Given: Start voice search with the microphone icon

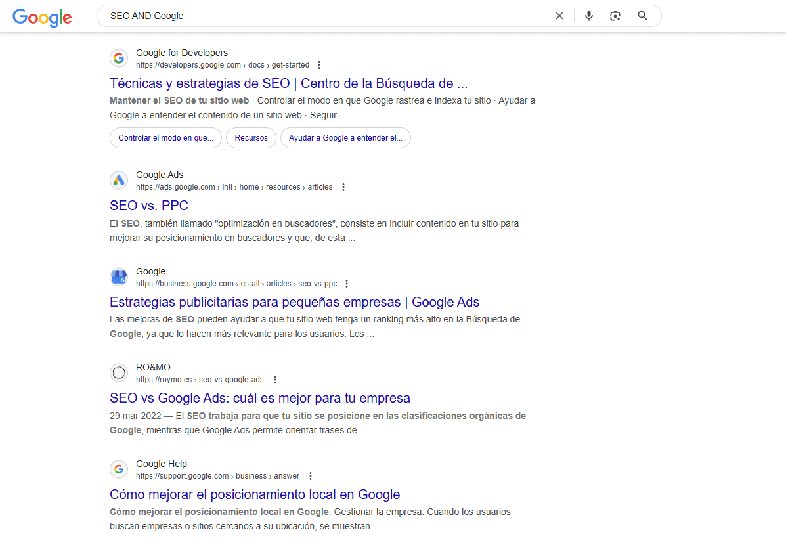Looking at the screenshot, I should (589, 16).
